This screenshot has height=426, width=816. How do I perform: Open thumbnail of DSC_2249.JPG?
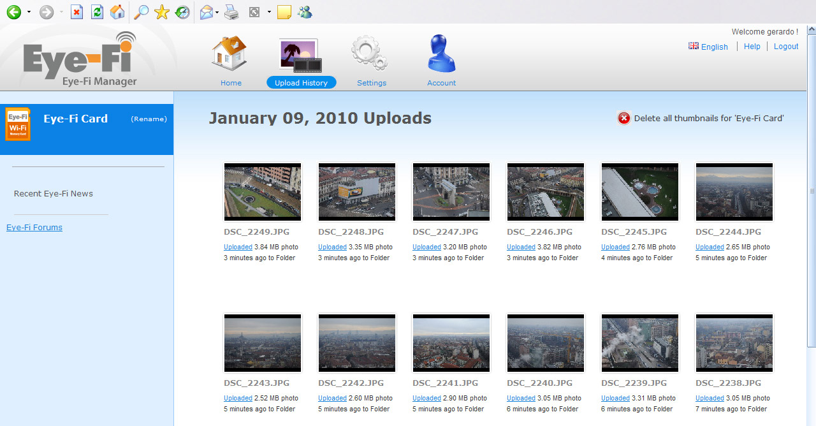pos(262,192)
